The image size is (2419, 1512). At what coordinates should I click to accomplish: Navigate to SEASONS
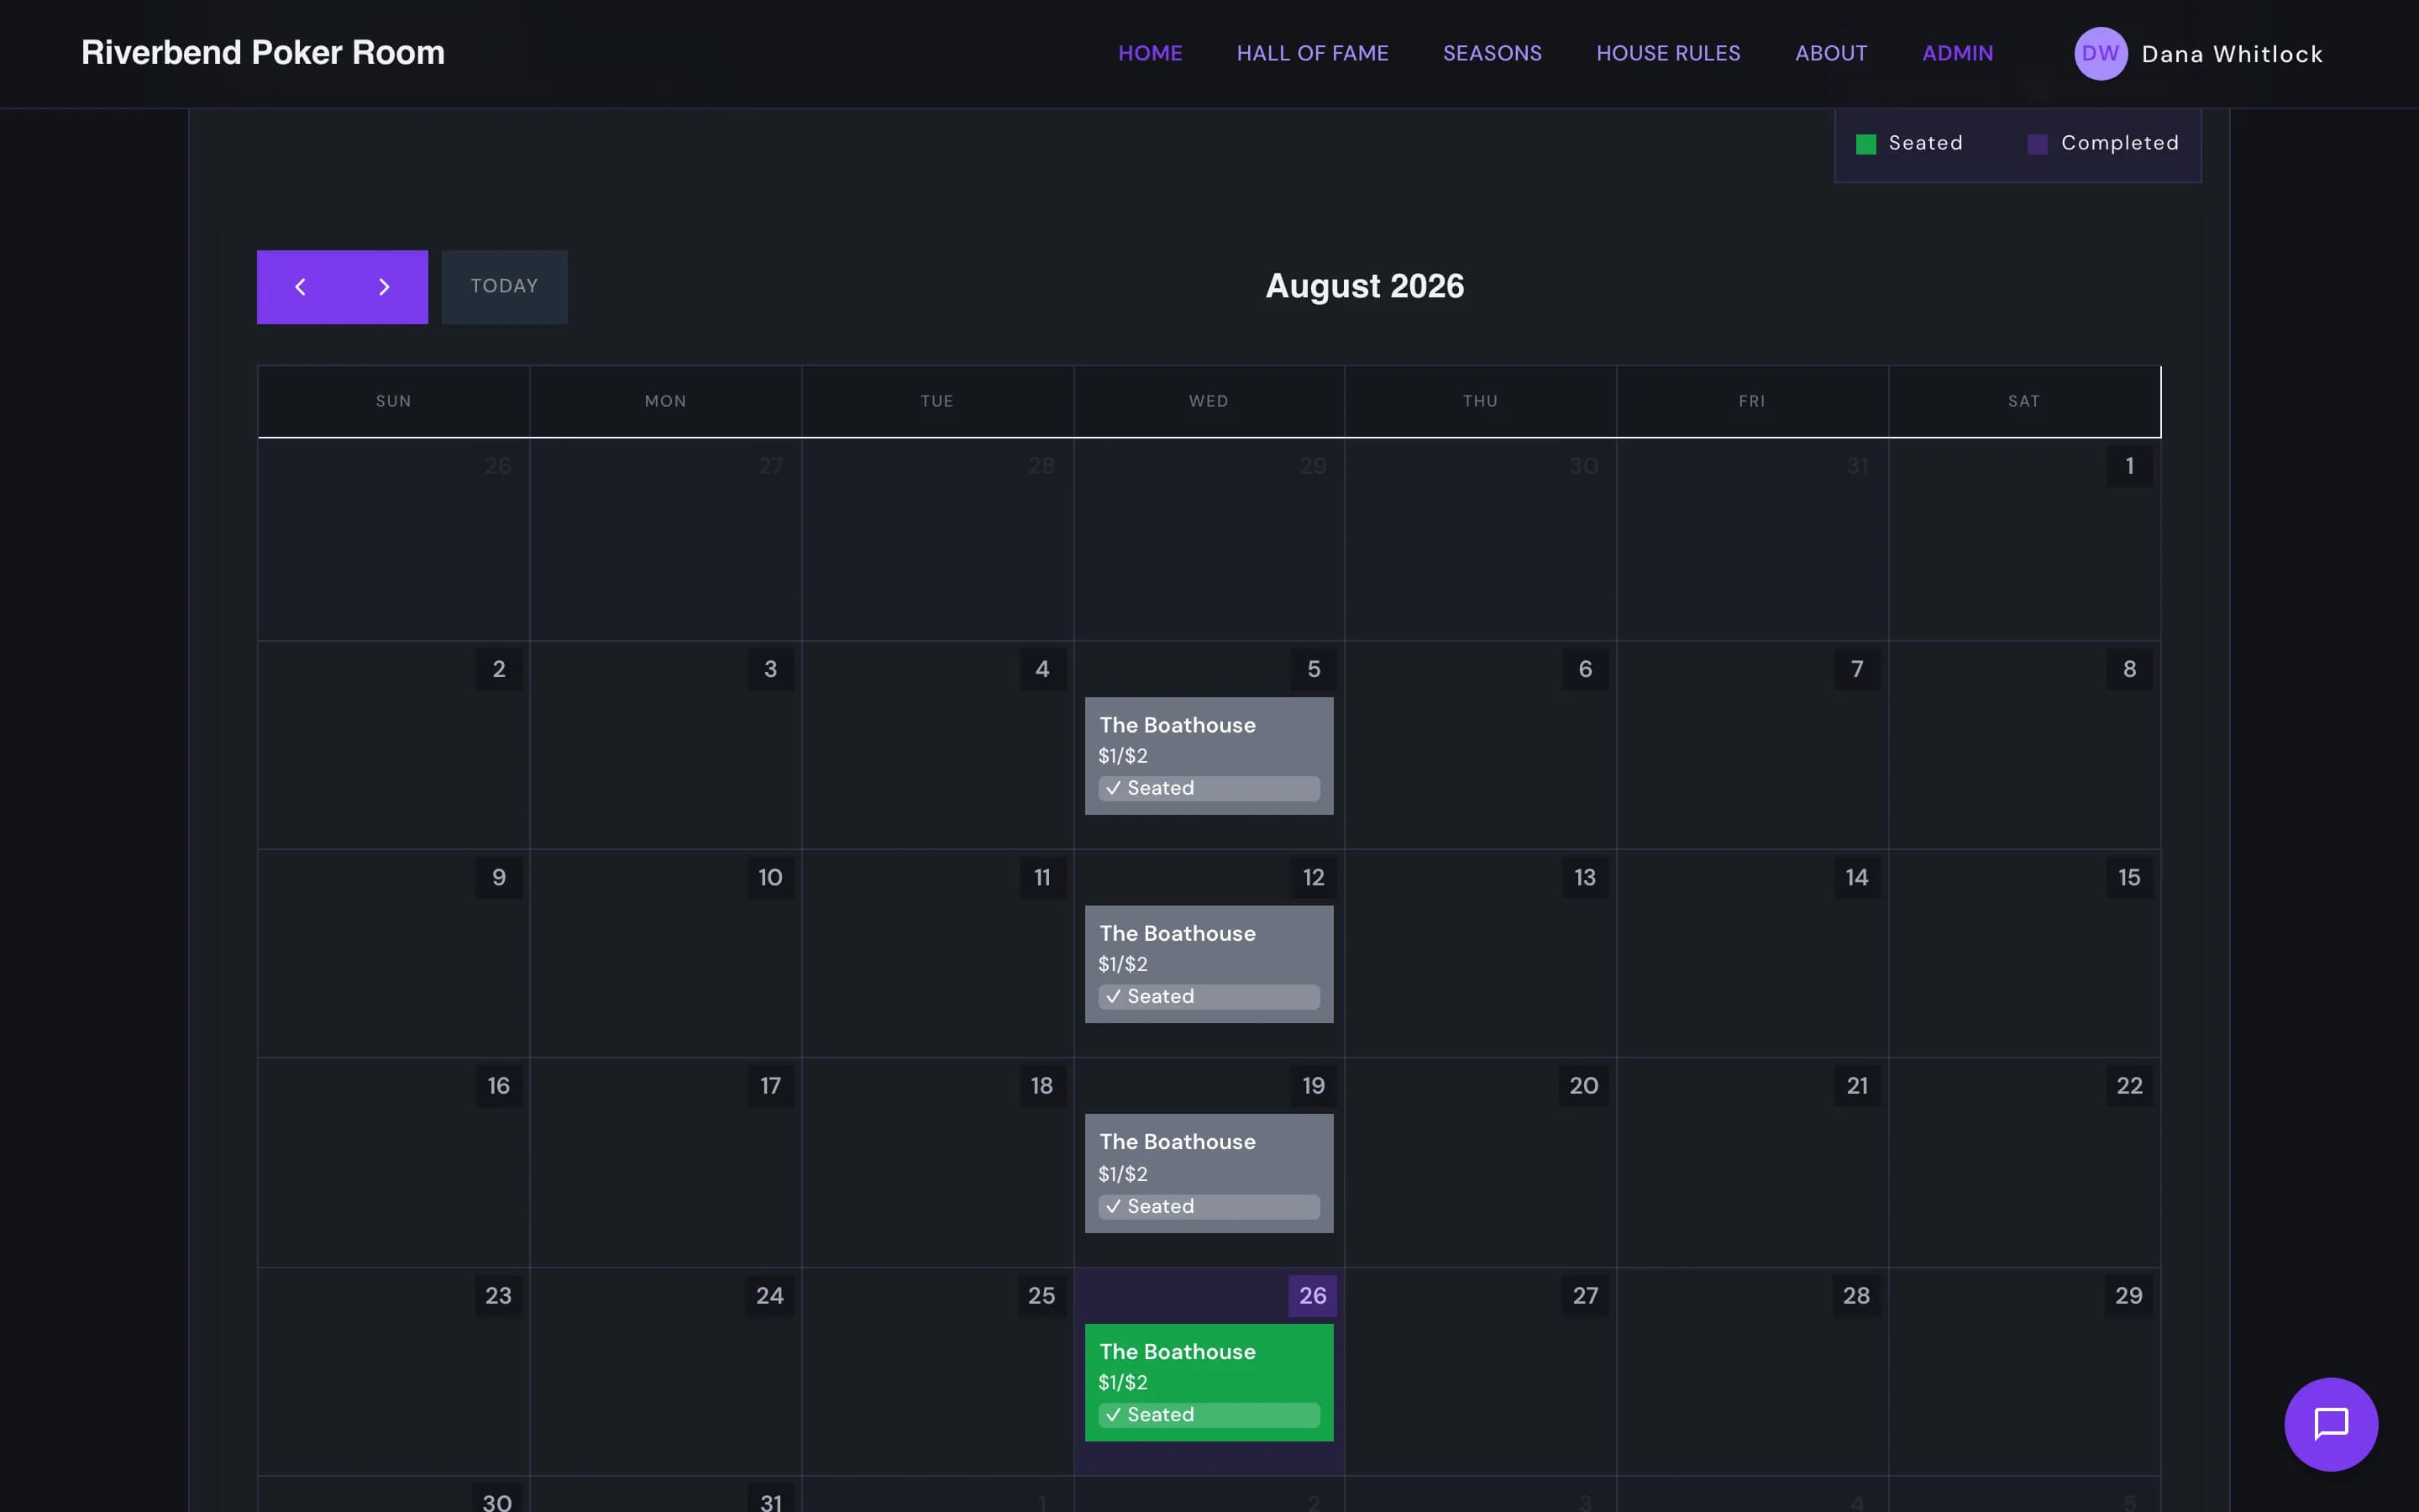coord(1493,54)
